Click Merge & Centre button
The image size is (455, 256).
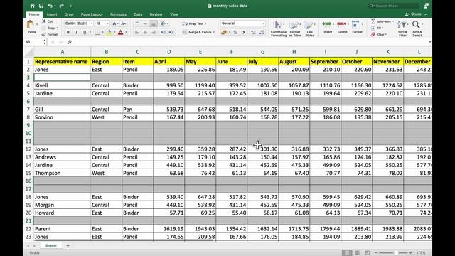(x=198, y=32)
